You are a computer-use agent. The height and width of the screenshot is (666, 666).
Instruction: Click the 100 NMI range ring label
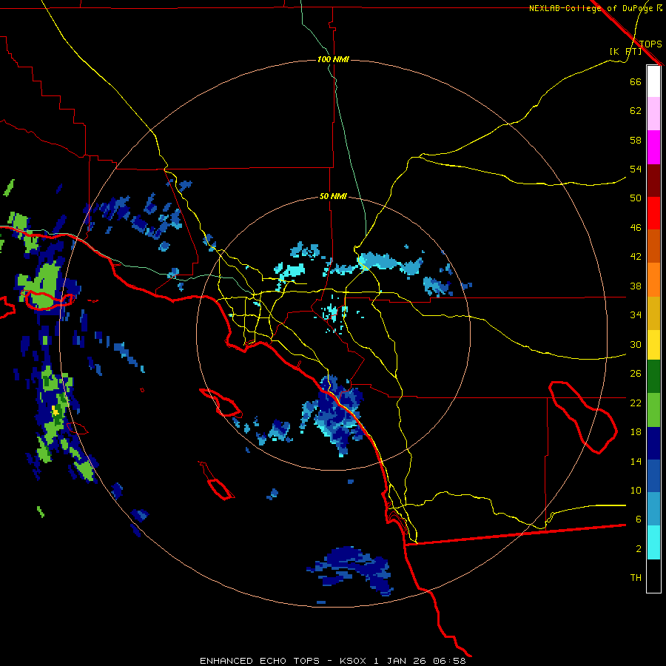333,59
